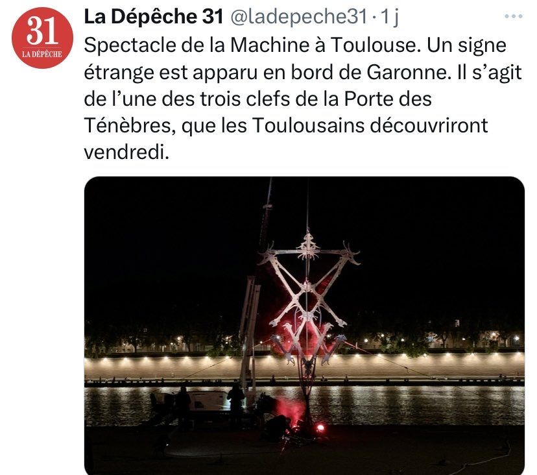Image resolution: width=537 pixels, height=475 pixels.
Task: Click the red flare light on the ground
Action: click(x=320, y=428)
